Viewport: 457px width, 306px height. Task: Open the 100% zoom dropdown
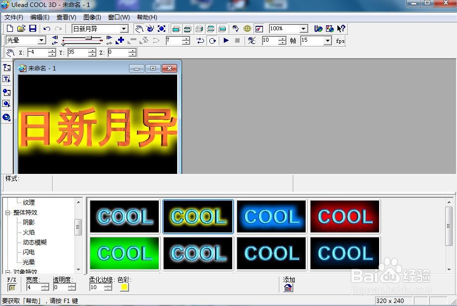tap(303, 29)
